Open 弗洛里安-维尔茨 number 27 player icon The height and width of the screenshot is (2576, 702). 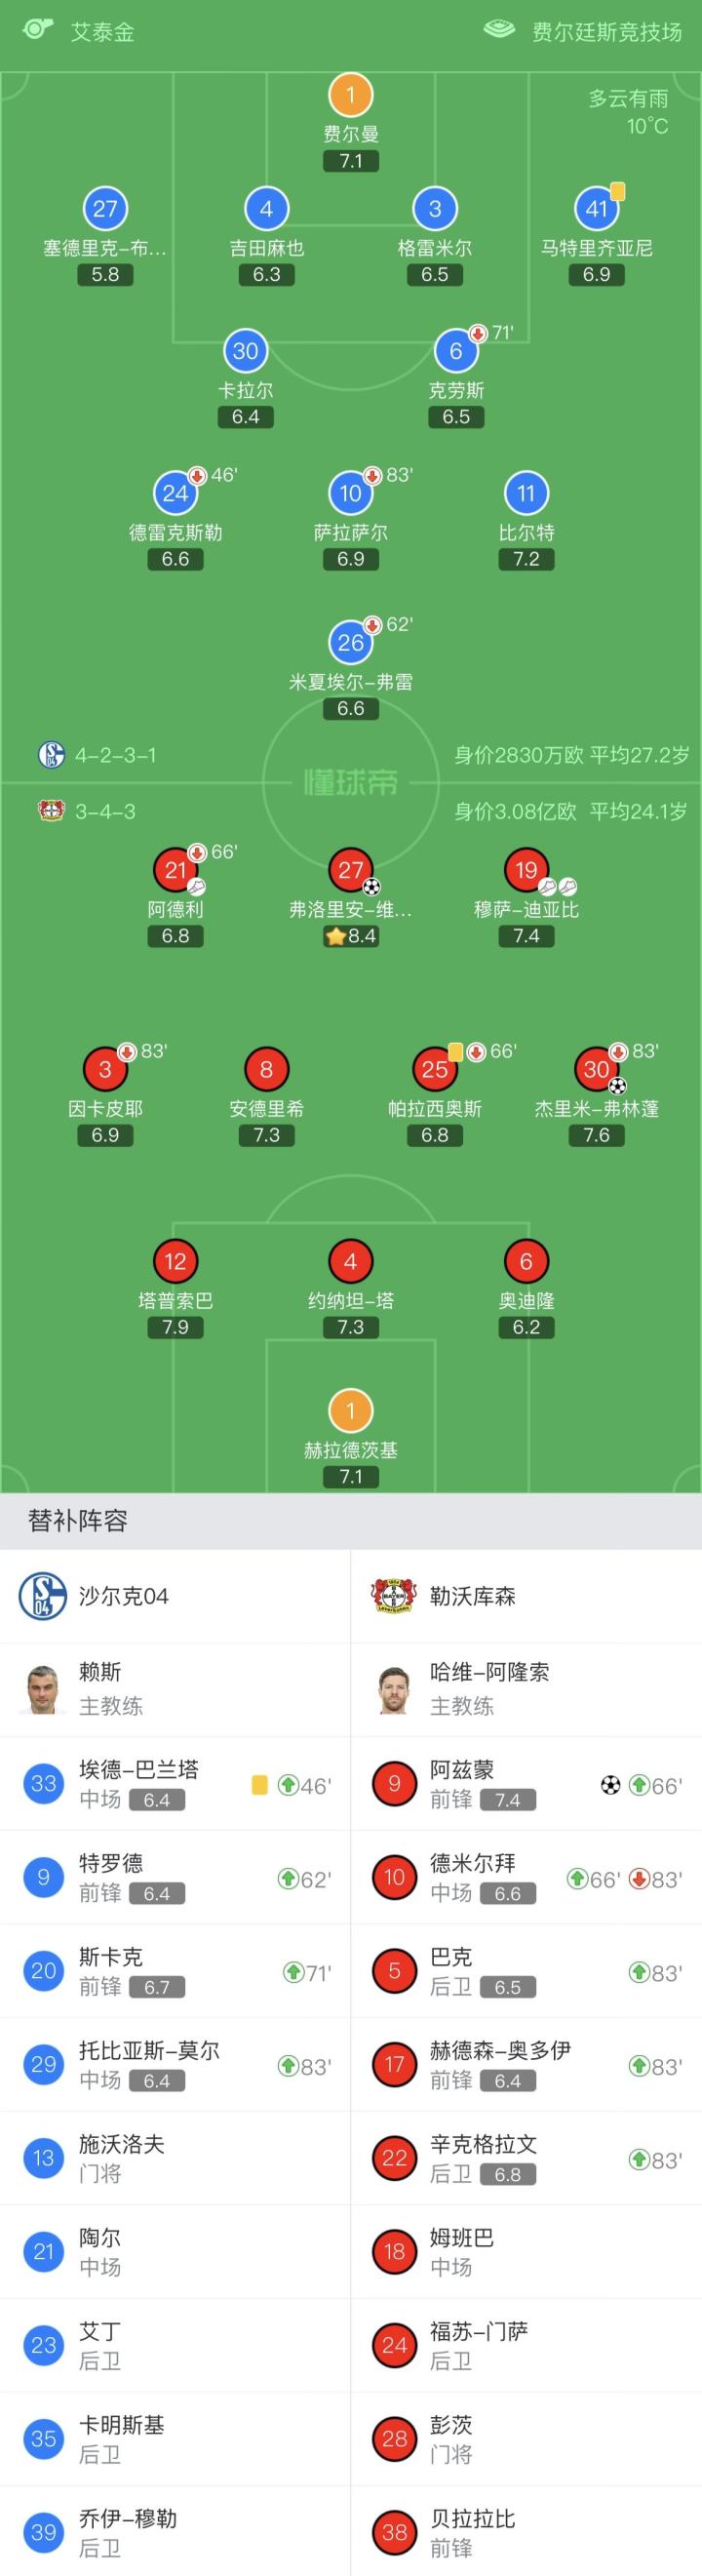coord(350,870)
